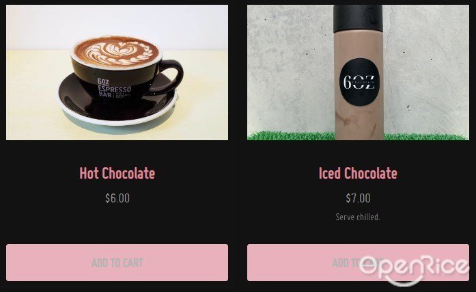The image size is (476, 292).
Task: Click the white wall behind the cup
Action: 117,26
